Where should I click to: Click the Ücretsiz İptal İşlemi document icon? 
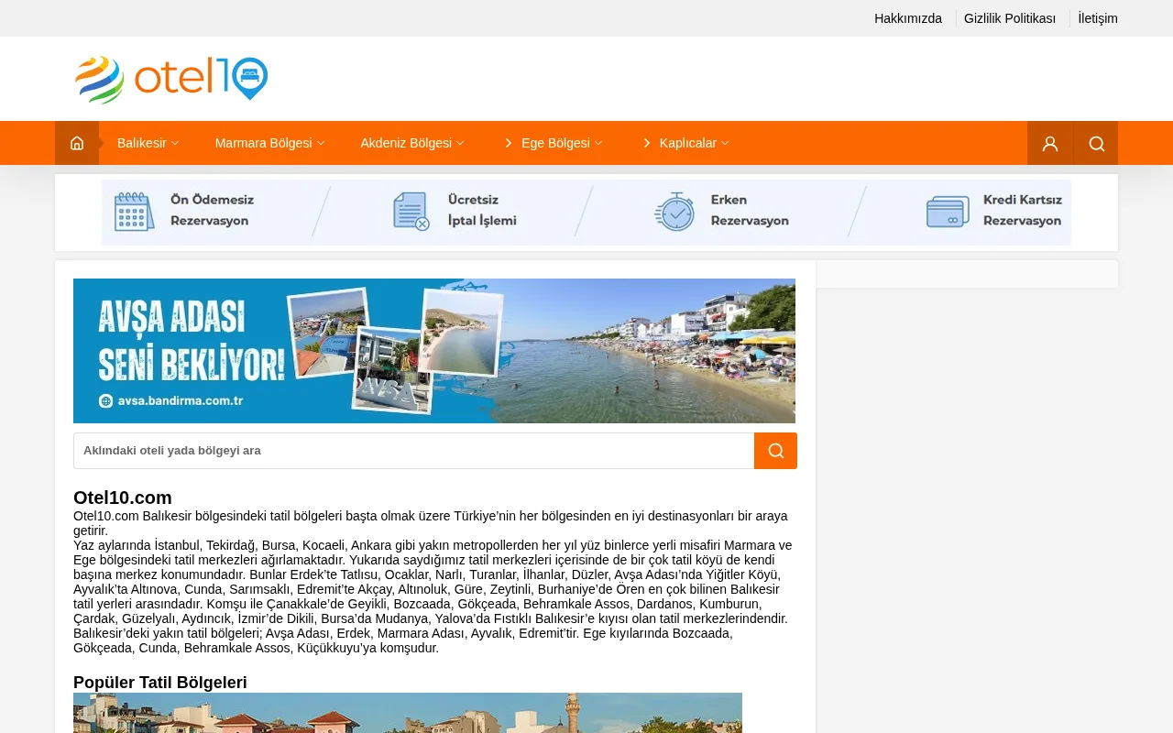click(409, 211)
